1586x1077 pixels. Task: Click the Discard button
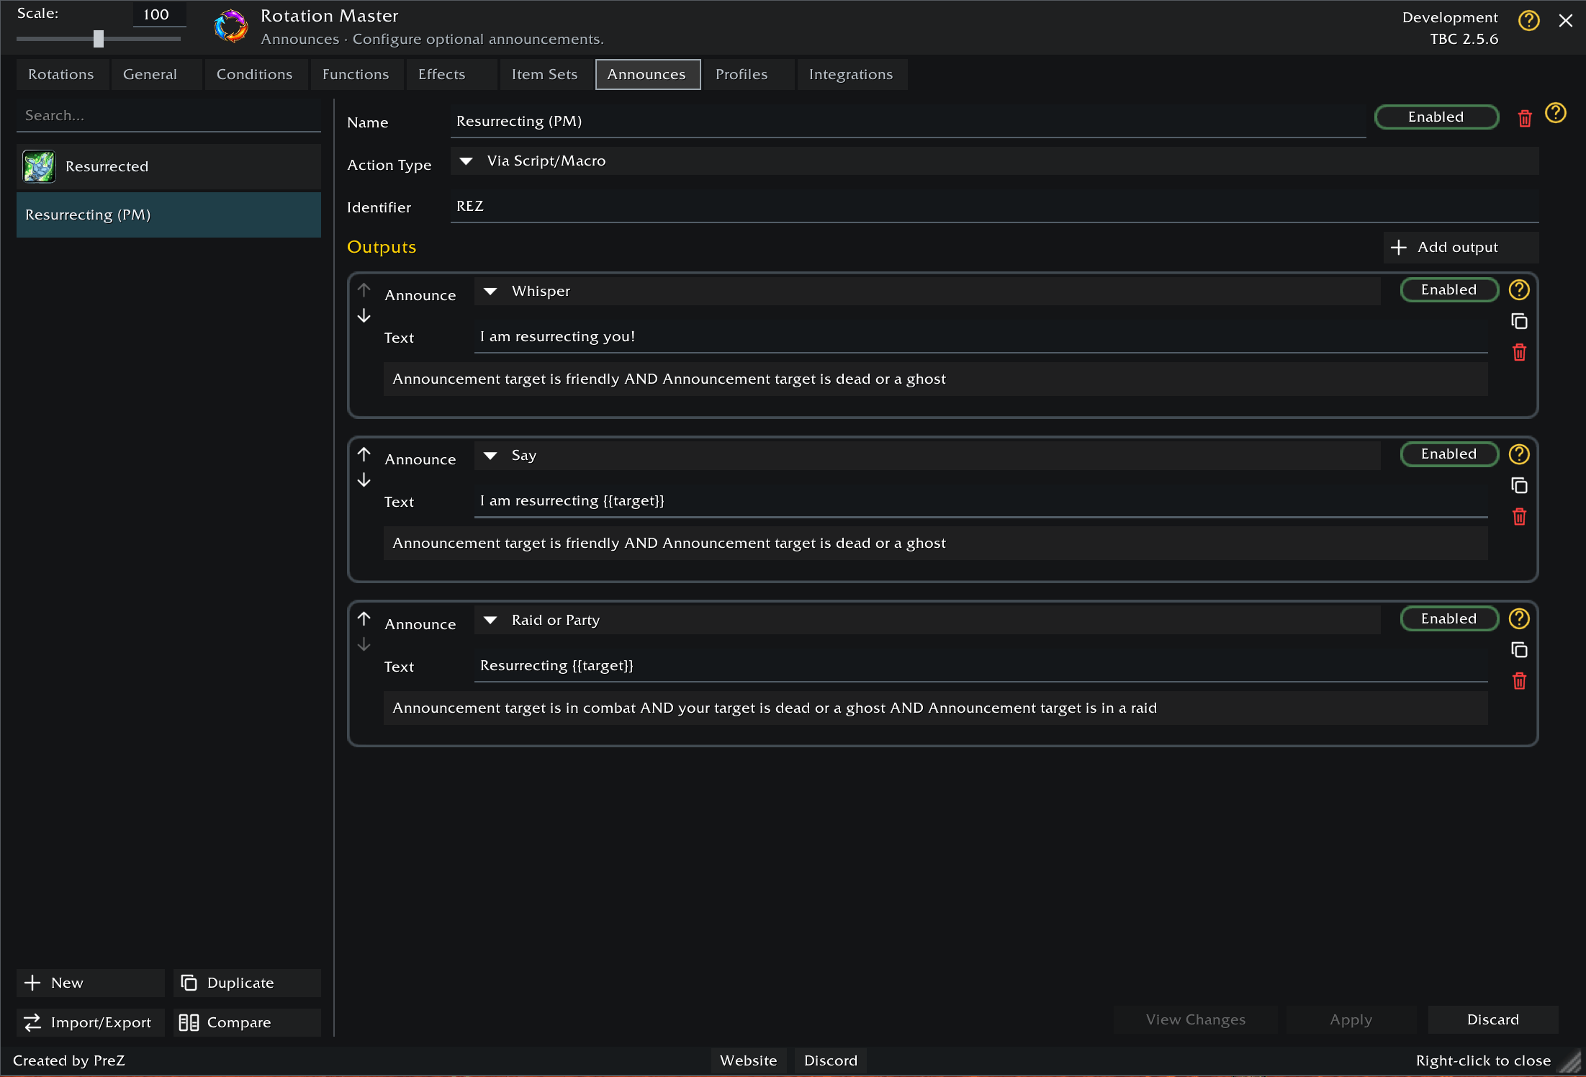(1493, 1020)
